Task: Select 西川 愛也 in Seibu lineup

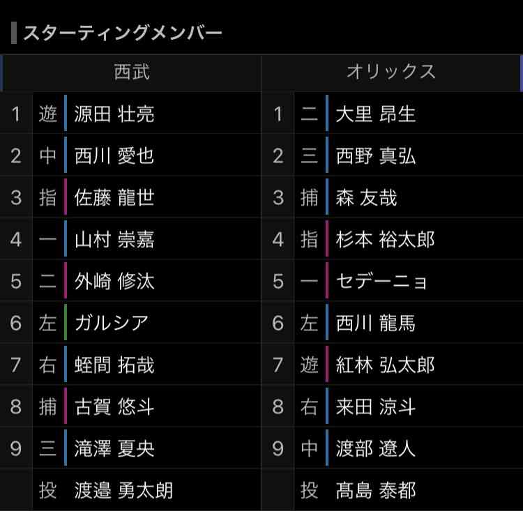Action: 114,155
